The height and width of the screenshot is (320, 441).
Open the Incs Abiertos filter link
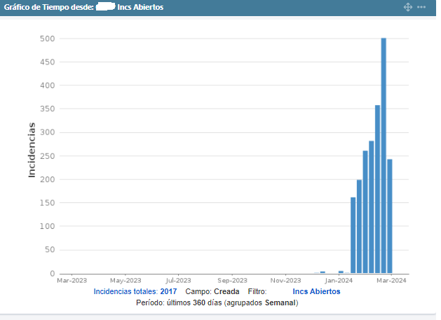pyautogui.click(x=316, y=291)
